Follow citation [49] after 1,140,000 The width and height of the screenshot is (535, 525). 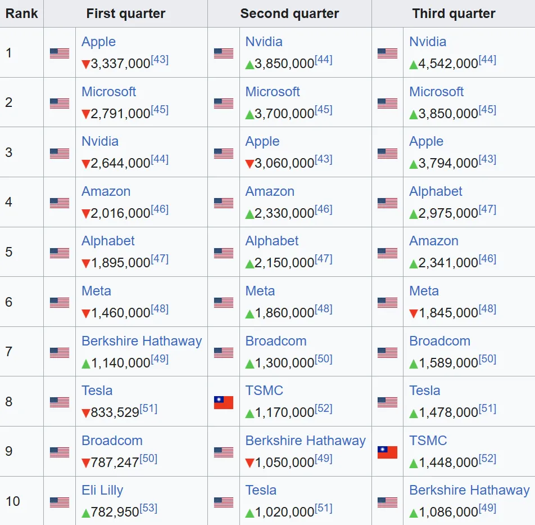coord(160,358)
